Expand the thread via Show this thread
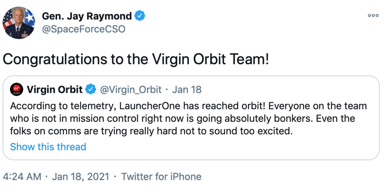The height and width of the screenshot is (188, 387). click(48, 147)
